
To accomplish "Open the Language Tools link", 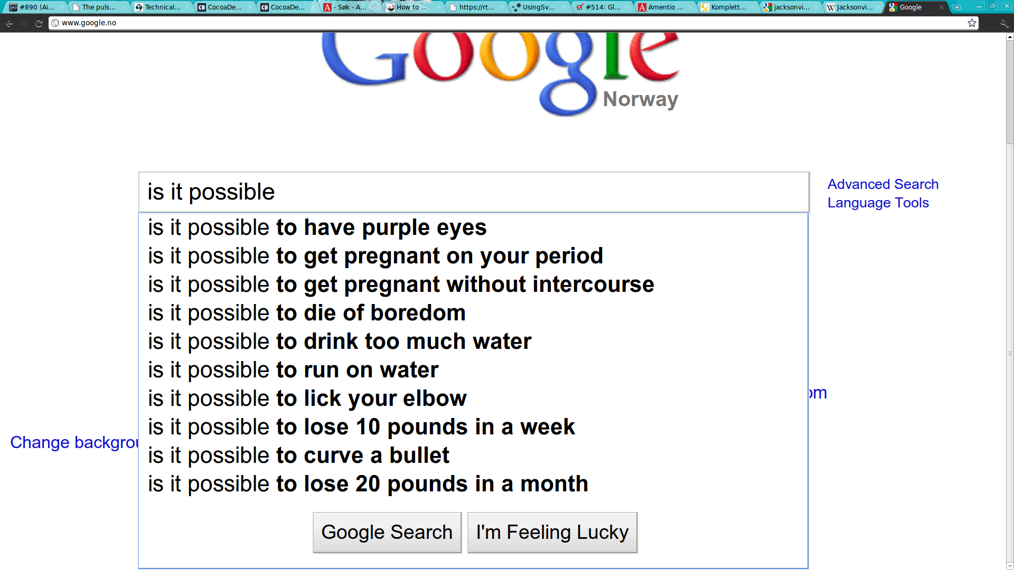I will [878, 203].
